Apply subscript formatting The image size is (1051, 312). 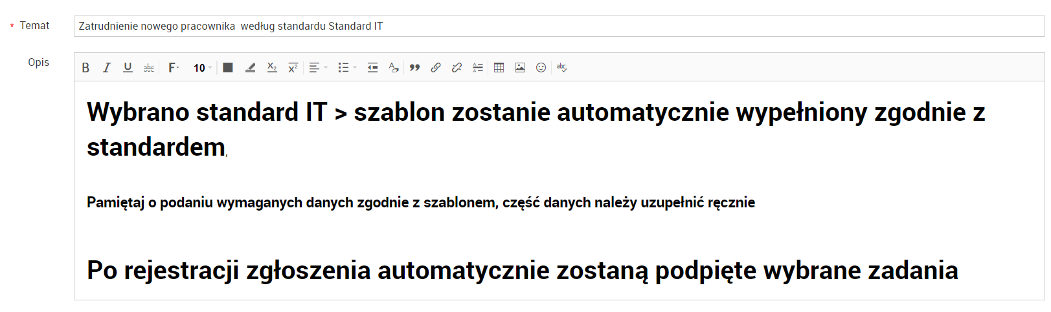[272, 68]
